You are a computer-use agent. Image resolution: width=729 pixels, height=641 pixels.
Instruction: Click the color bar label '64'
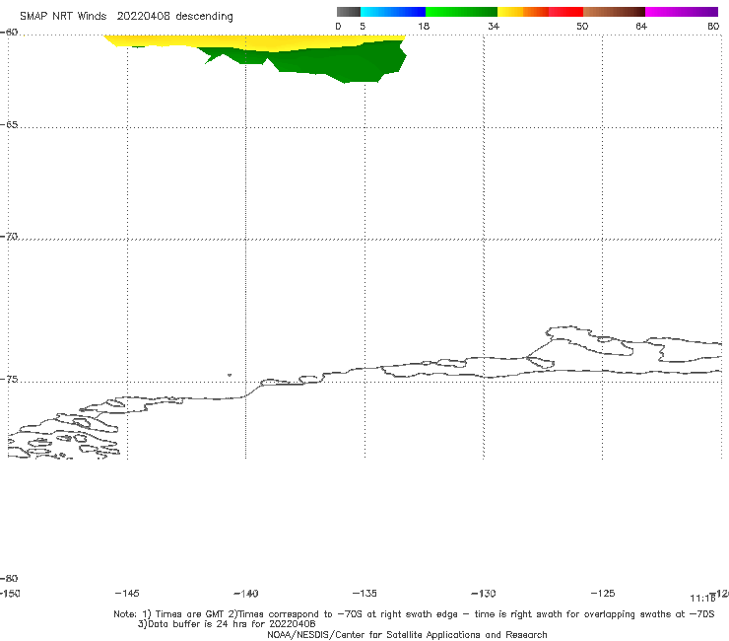(x=641, y=26)
